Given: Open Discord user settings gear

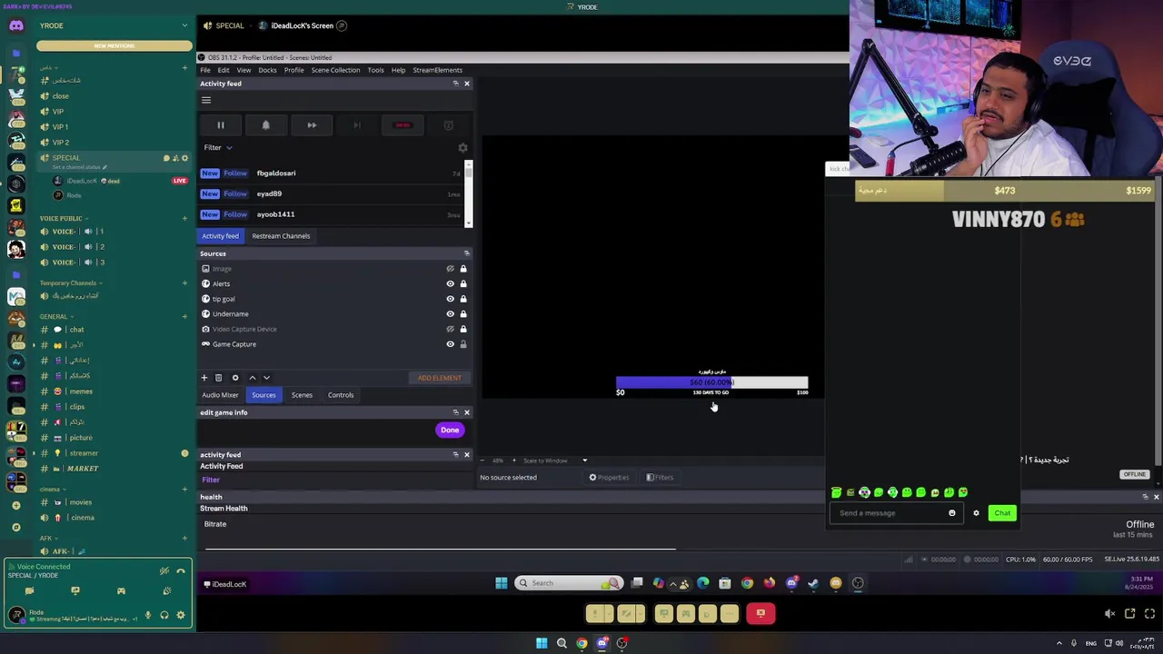Looking at the screenshot, I should [x=181, y=616].
